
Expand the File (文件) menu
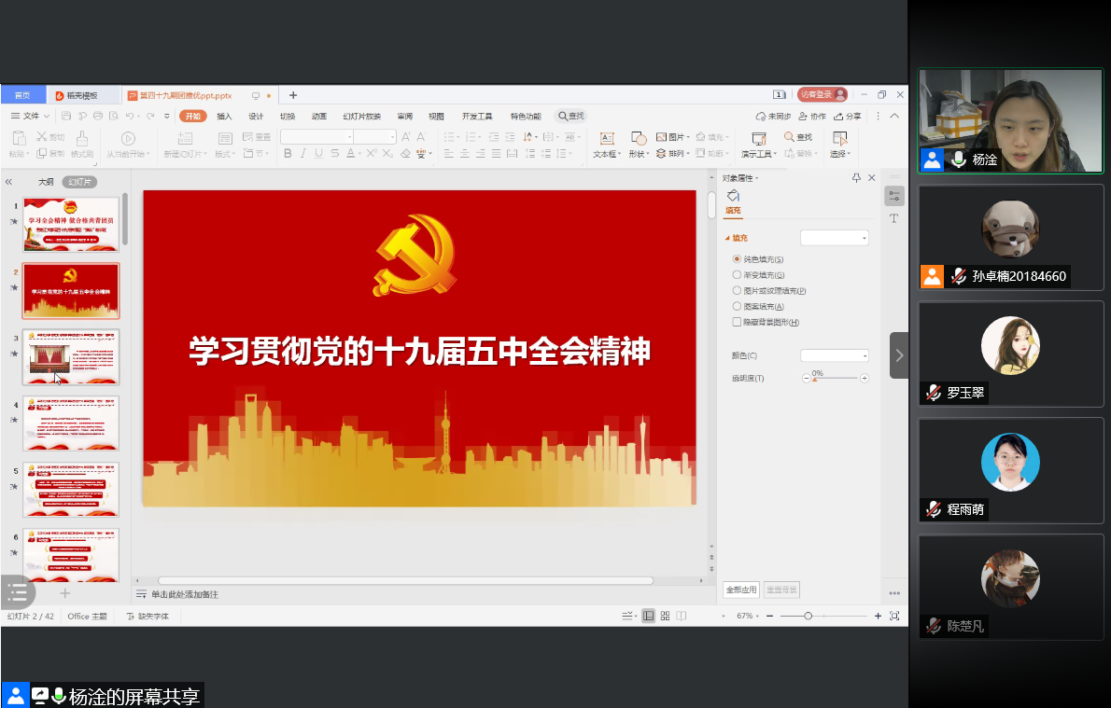pyautogui.click(x=31, y=117)
